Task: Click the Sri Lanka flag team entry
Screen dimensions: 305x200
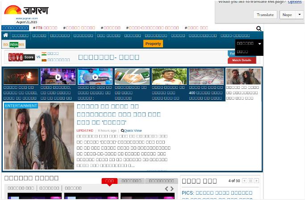Action: [x=56, y=60]
